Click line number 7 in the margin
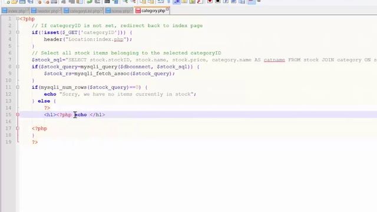The height and width of the screenshot is (212, 377). pos(10,59)
